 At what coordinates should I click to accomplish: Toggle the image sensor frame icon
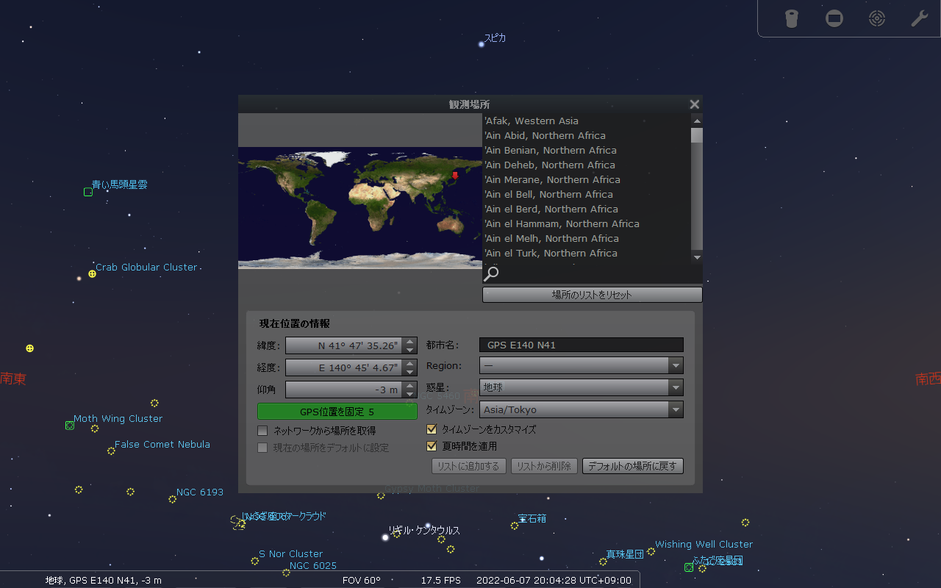pyautogui.click(x=834, y=18)
